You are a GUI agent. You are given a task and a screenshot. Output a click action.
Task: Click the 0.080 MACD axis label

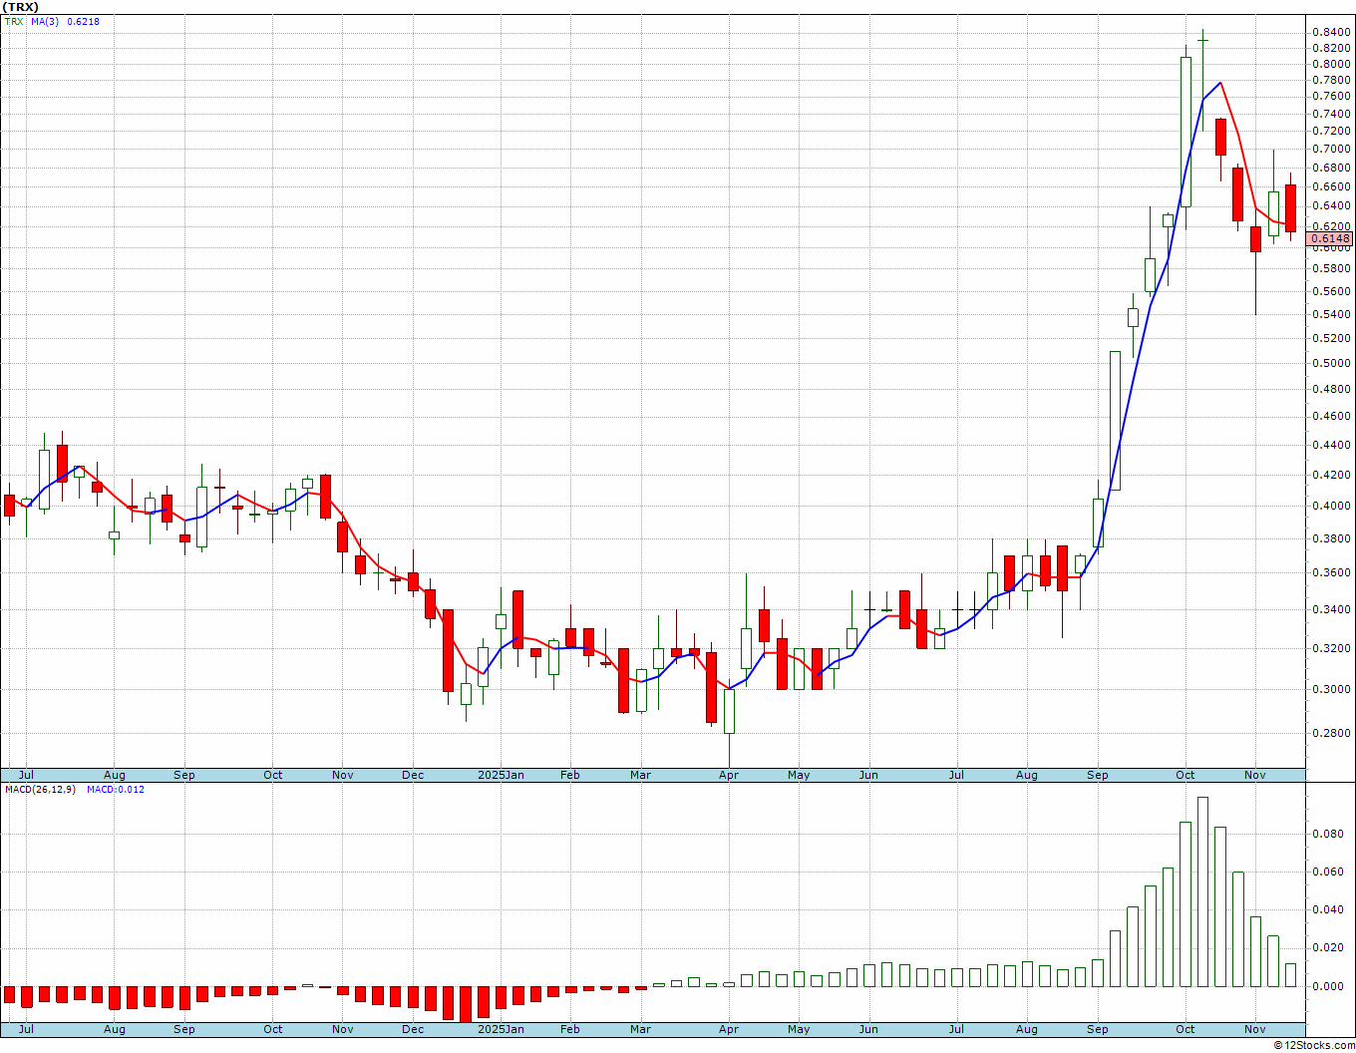point(1330,834)
